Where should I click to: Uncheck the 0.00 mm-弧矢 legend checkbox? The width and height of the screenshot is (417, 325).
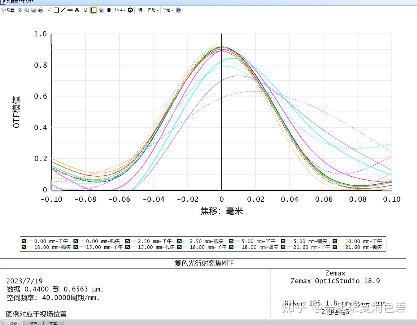(x=76, y=241)
